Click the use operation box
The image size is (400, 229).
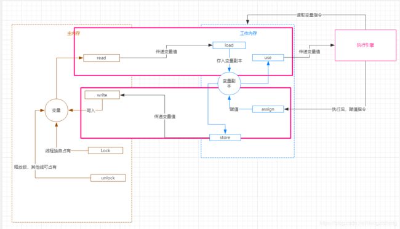point(268,58)
